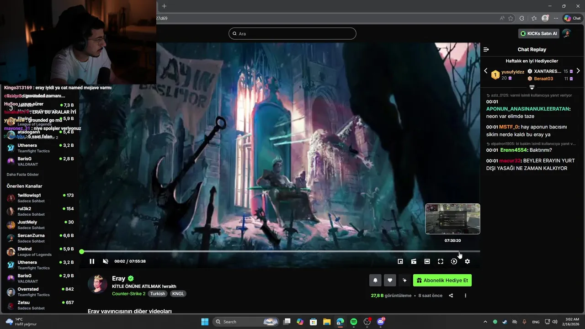Expand the weekly gifters leaderboard handle

(x=532, y=87)
